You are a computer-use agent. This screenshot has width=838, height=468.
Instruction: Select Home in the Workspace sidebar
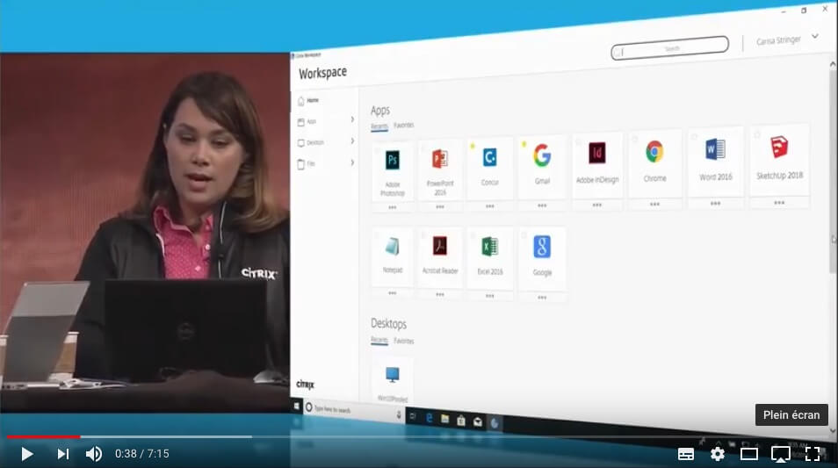coord(313,100)
